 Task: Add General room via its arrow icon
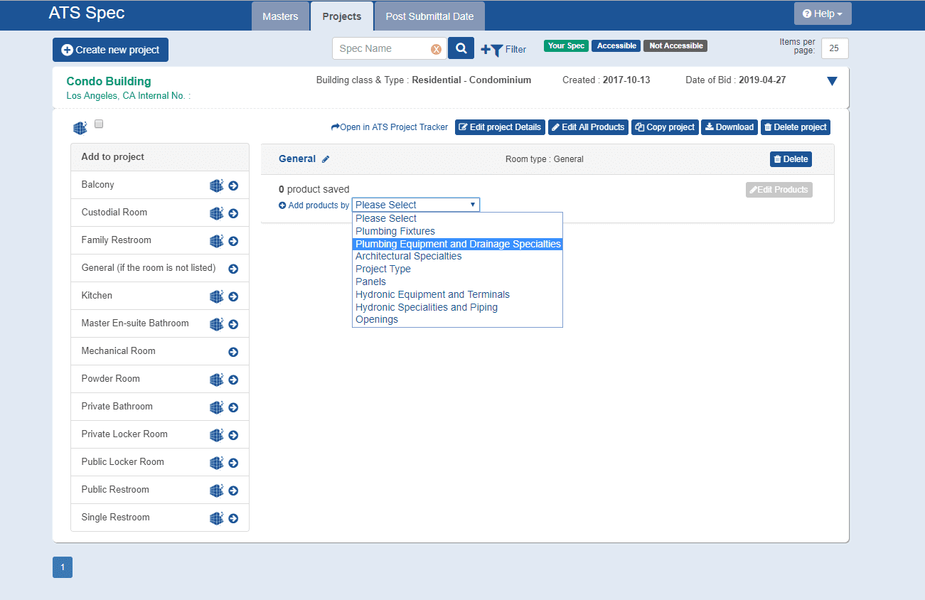point(233,269)
